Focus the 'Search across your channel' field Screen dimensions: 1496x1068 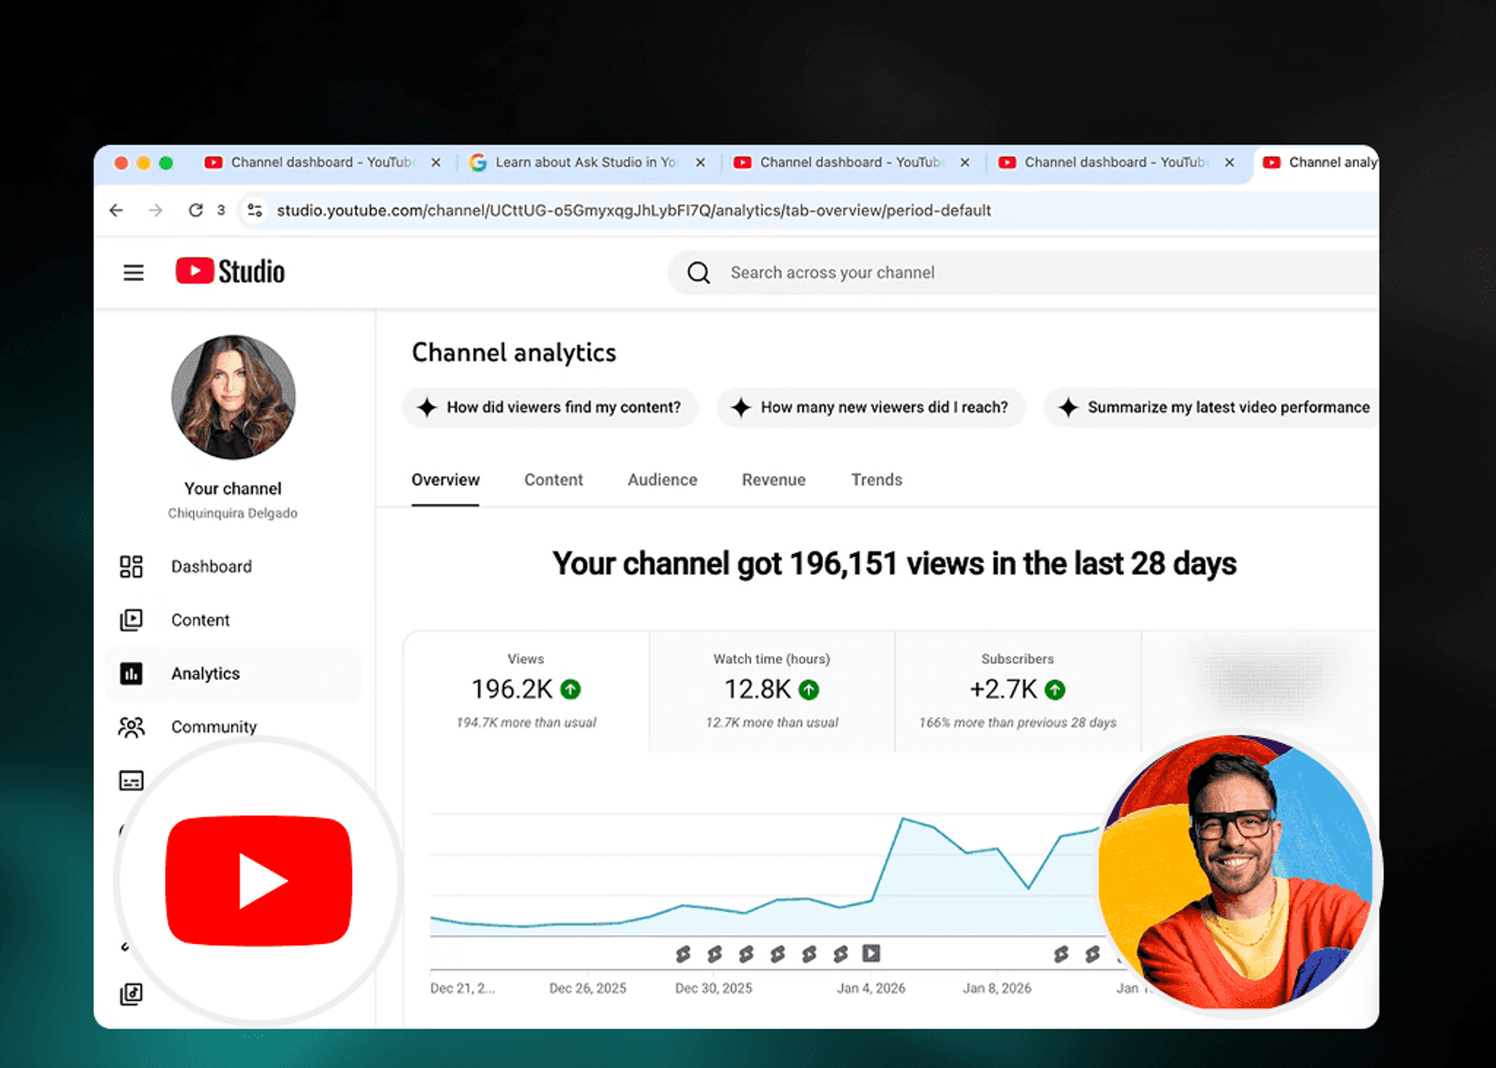point(1024,272)
